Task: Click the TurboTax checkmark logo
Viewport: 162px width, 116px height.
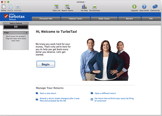Action: [x=6, y=16]
